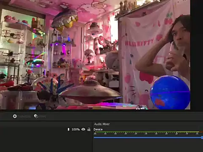Toggle source visibility with the eye icon
The width and height of the screenshot is (203, 152).
[x=83, y=129]
